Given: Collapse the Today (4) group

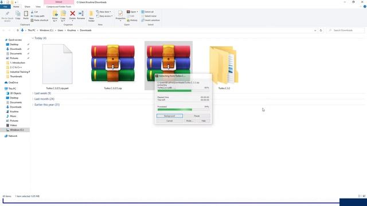Looking at the screenshot, I should pyautogui.click(x=33, y=38).
